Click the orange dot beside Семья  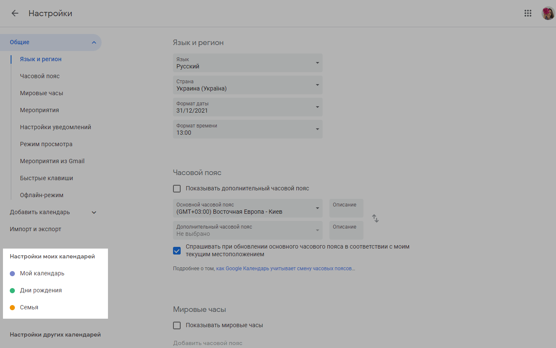tap(12, 308)
